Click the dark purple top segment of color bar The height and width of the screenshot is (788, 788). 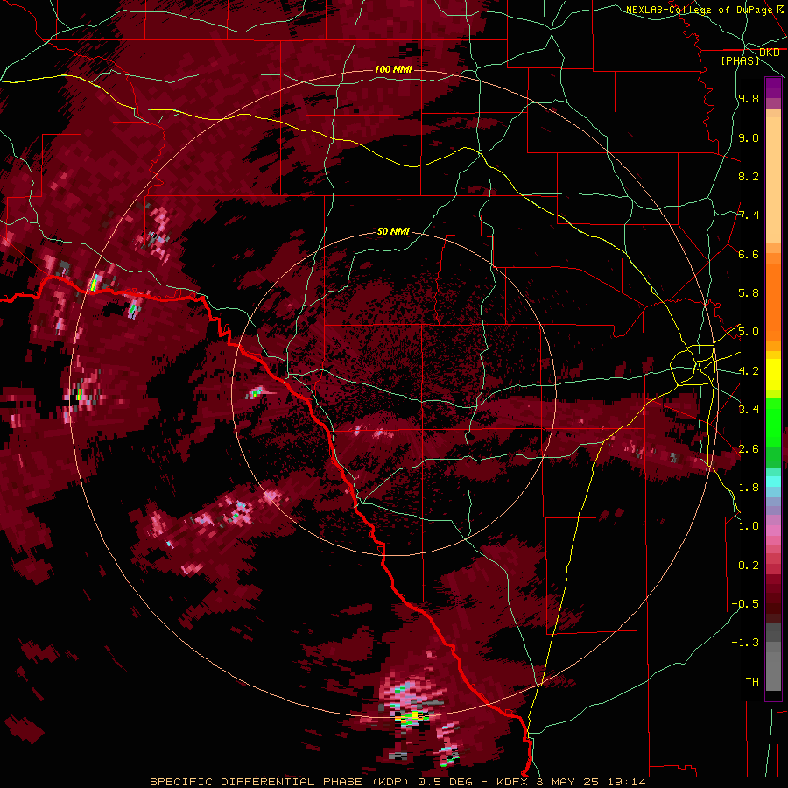pos(773,88)
